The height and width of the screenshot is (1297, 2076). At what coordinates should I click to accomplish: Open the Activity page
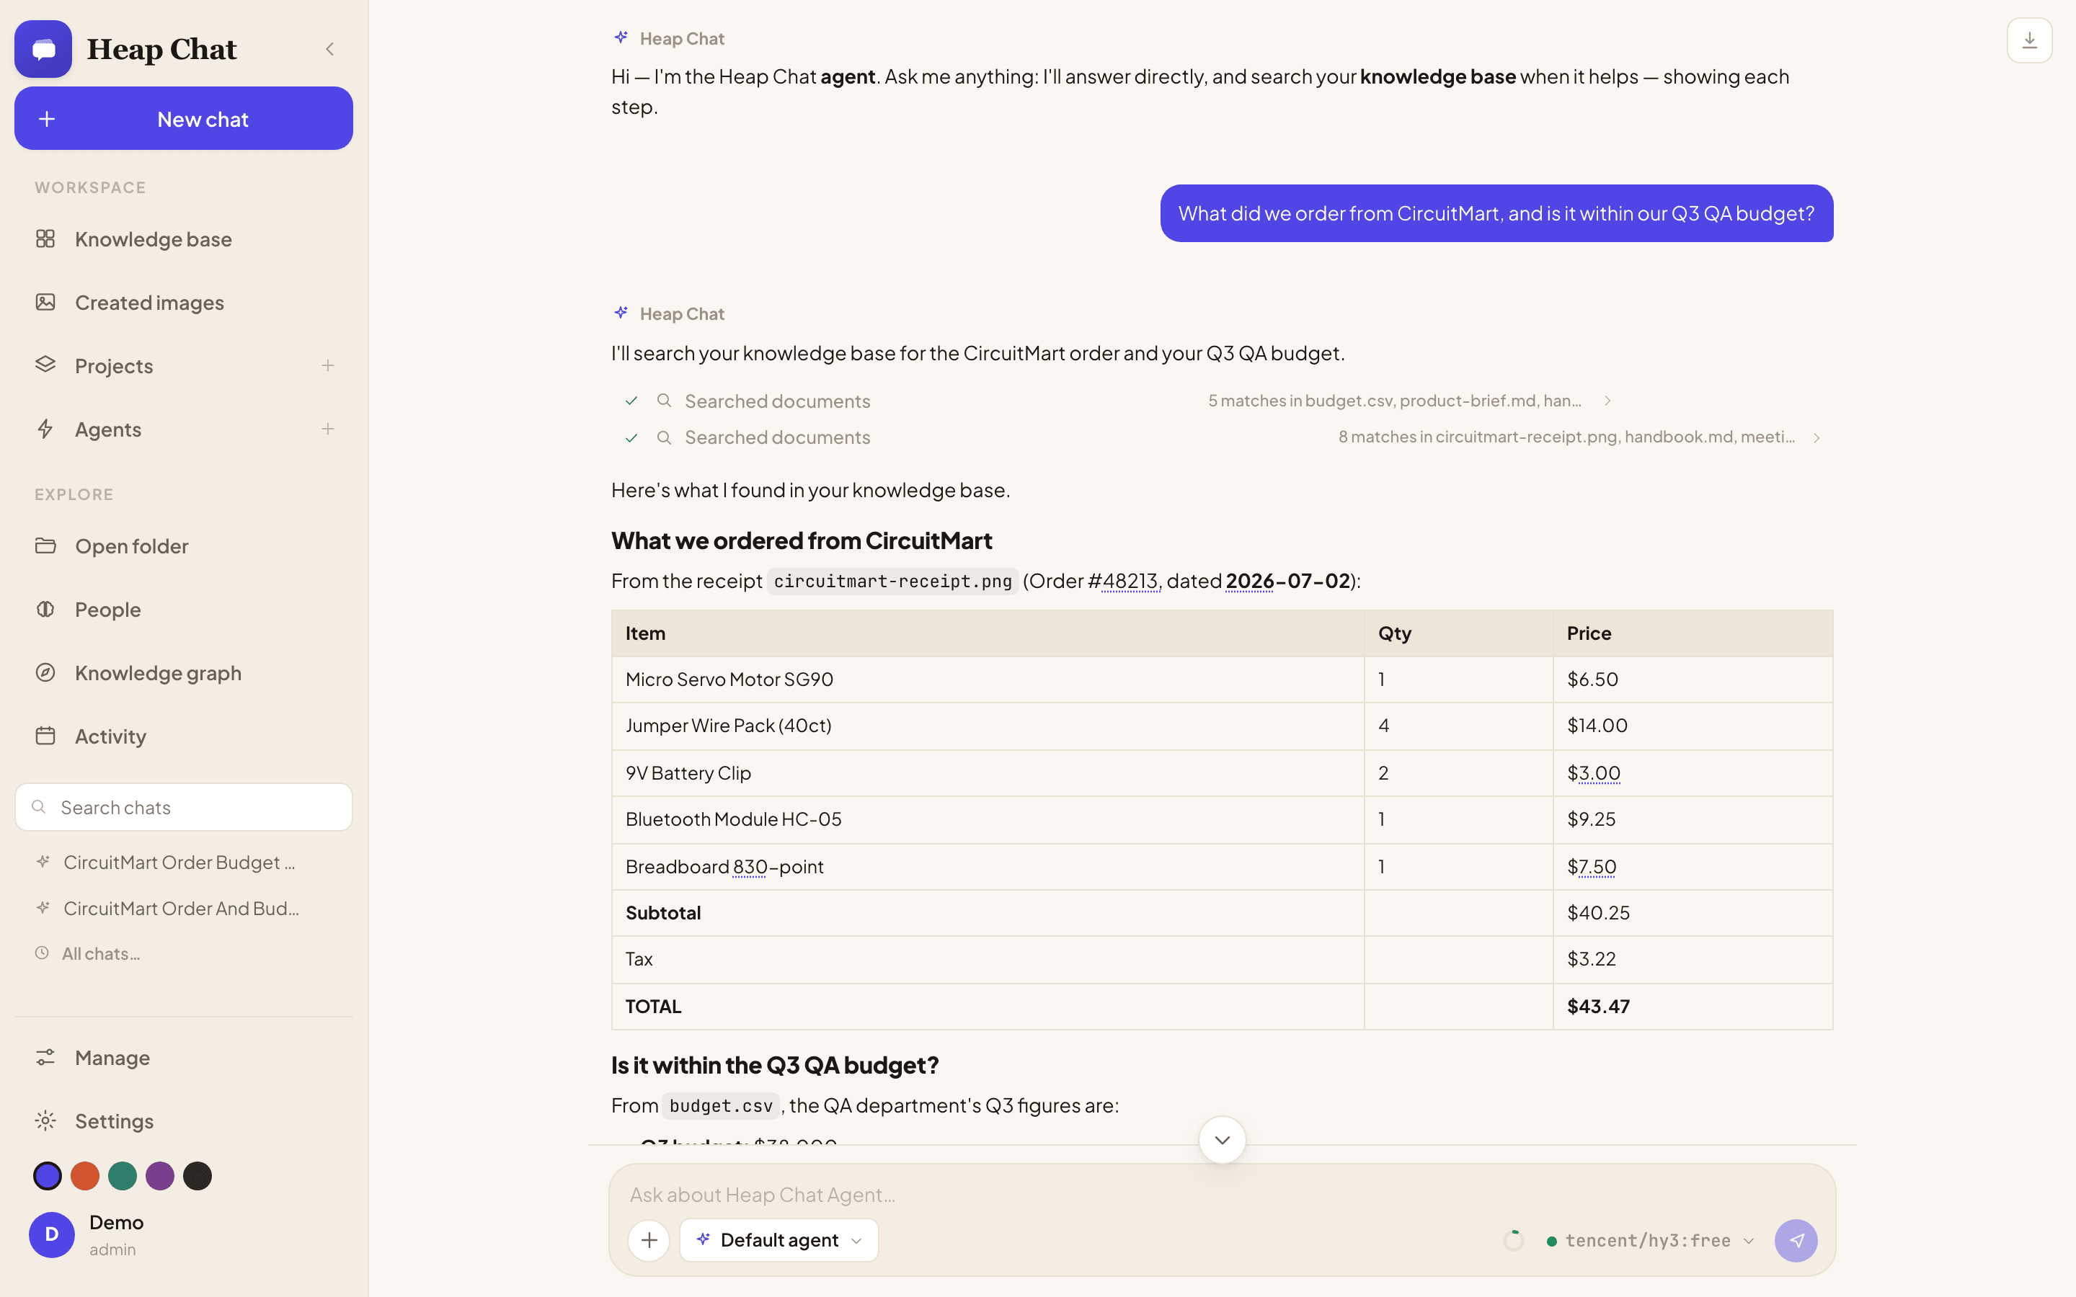click(184, 737)
